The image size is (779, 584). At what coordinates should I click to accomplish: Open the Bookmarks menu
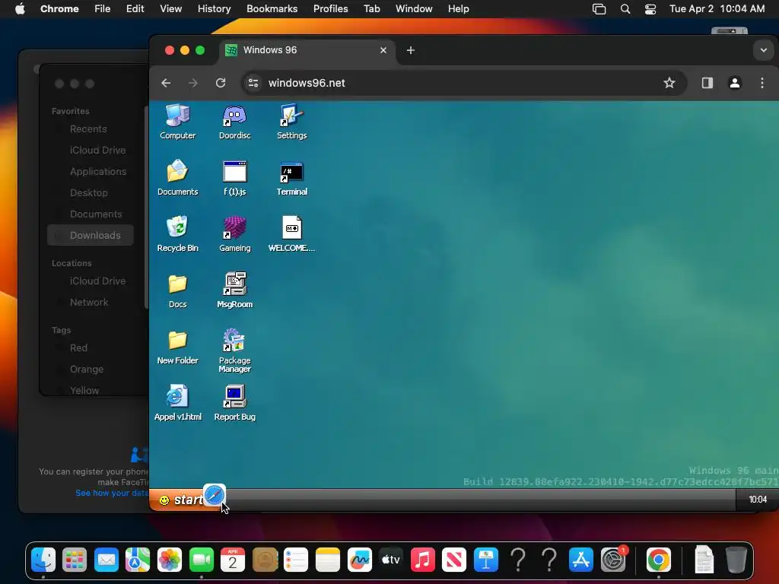tap(272, 9)
